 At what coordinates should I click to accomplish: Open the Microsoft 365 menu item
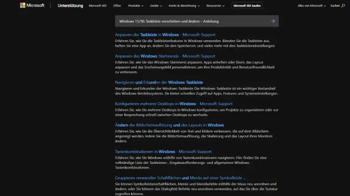98,6
